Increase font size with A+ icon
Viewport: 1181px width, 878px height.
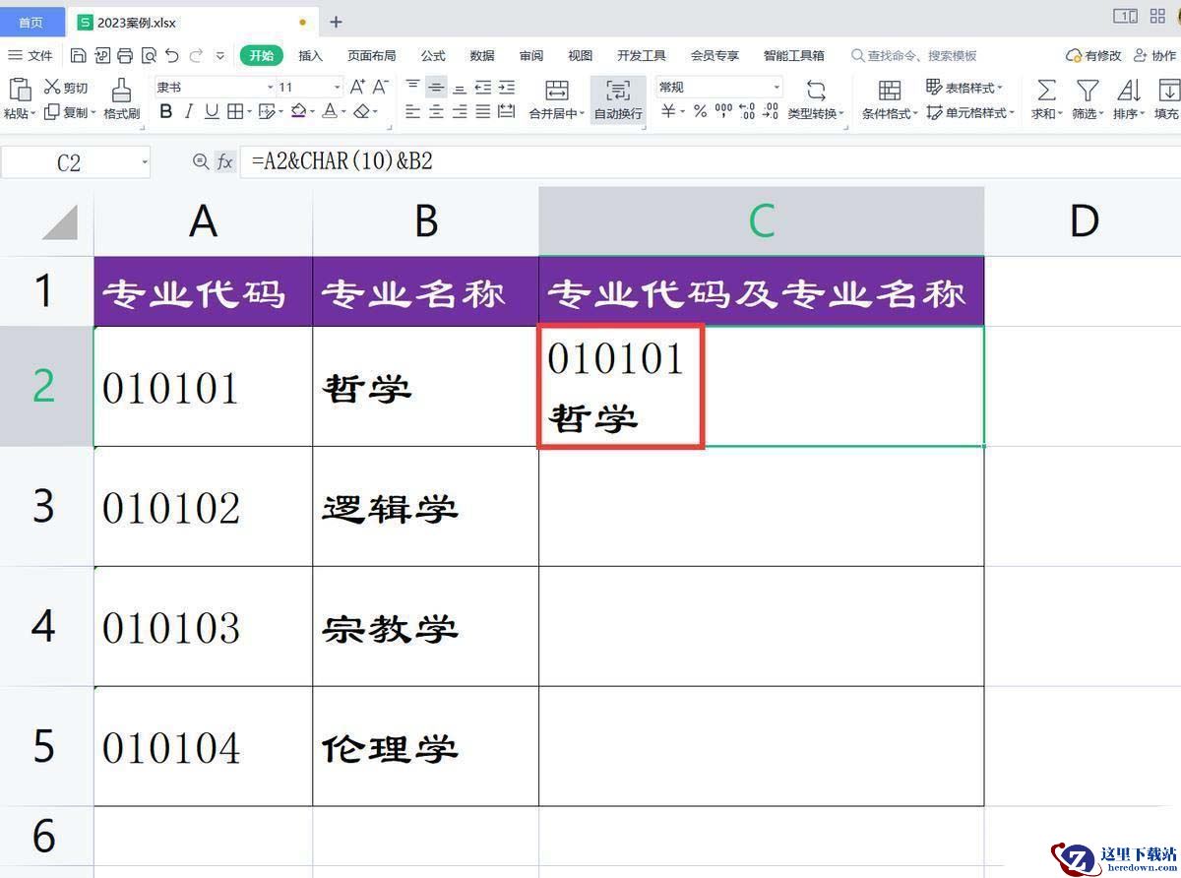pyautogui.click(x=358, y=87)
